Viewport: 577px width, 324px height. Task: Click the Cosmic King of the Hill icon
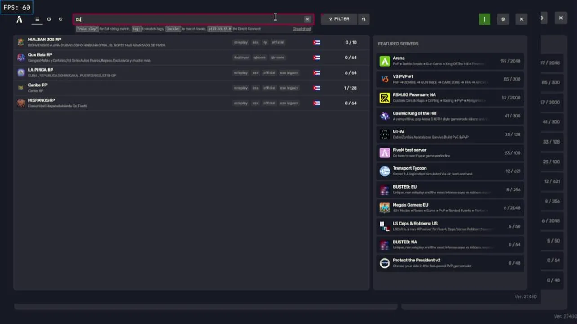(x=385, y=116)
